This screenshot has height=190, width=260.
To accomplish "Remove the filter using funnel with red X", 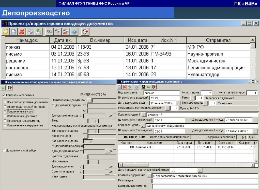I will pos(66,32).
